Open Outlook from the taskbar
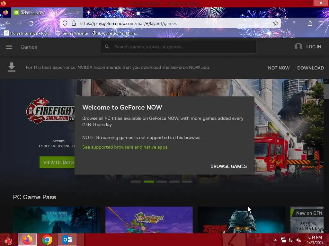The width and height of the screenshot is (329, 246). coord(67,240)
